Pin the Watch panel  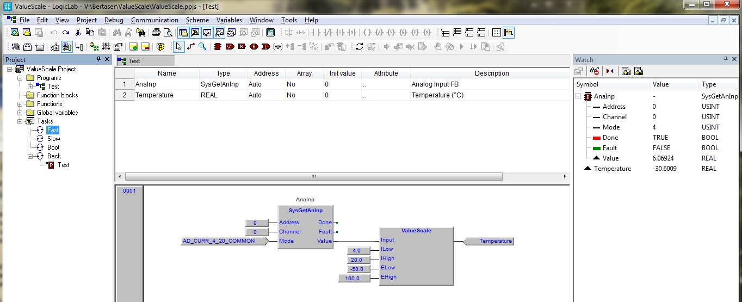click(x=726, y=59)
